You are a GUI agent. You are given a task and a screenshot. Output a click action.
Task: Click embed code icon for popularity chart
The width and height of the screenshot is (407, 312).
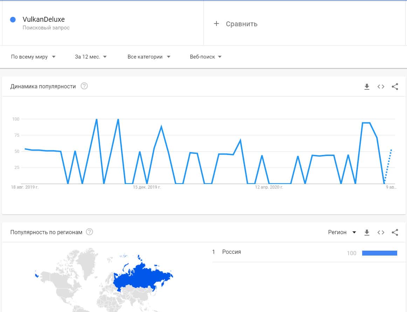[381, 87]
